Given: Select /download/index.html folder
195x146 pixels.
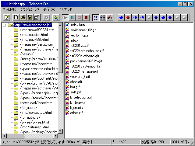Looking at the screenshot, I should click(x=37, y=103).
